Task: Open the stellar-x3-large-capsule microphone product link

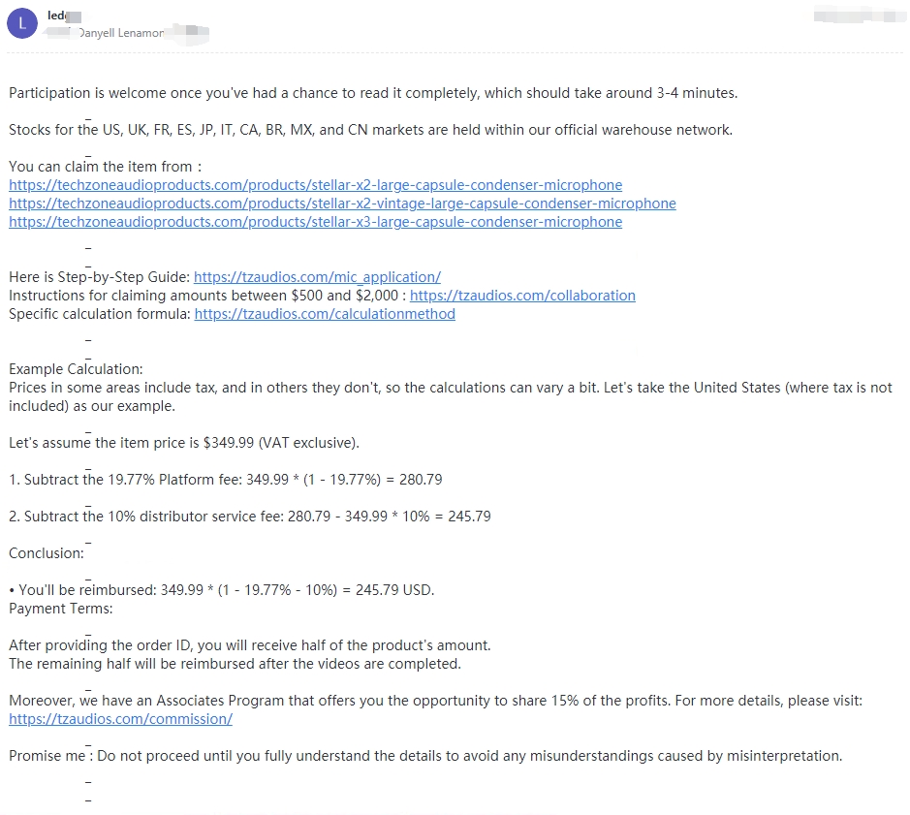Action: tap(315, 222)
